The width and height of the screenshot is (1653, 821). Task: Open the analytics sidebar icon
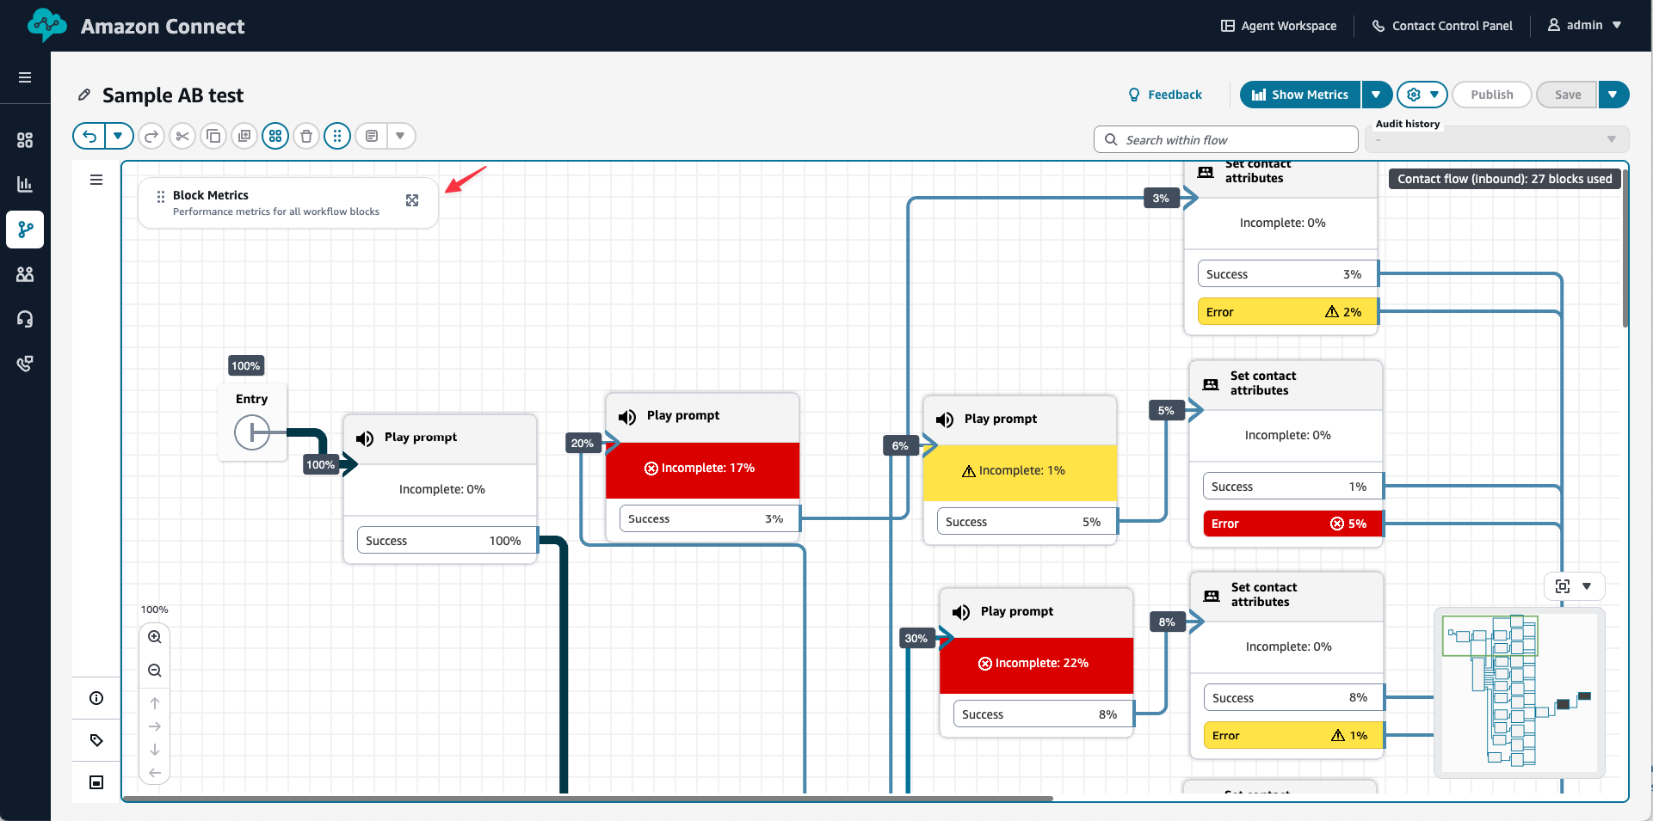(x=25, y=184)
